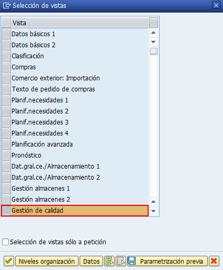Toggle row selector for Compras
The height and width of the screenshot is (270, 223).
click(x=6, y=67)
